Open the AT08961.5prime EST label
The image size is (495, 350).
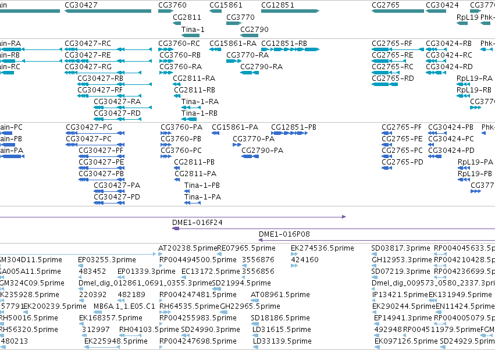coord(280,295)
